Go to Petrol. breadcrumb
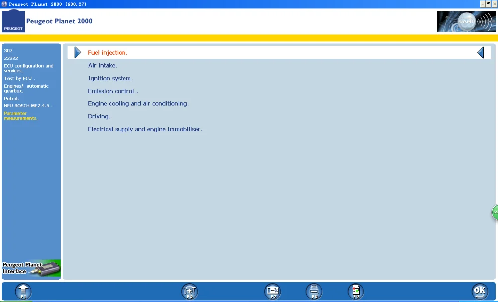The width and height of the screenshot is (498, 302). (12, 99)
